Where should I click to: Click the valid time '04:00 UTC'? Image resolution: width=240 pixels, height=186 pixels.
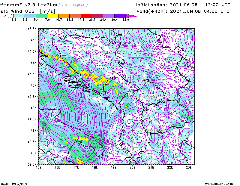point(217,11)
